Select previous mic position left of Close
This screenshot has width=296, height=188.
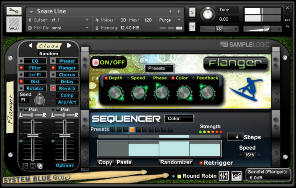(31, 45)
